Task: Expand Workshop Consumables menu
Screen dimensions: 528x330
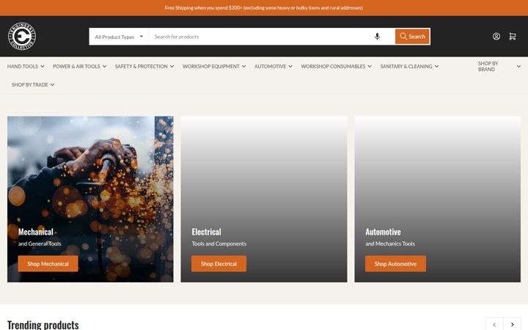Action: click(337, 66)
